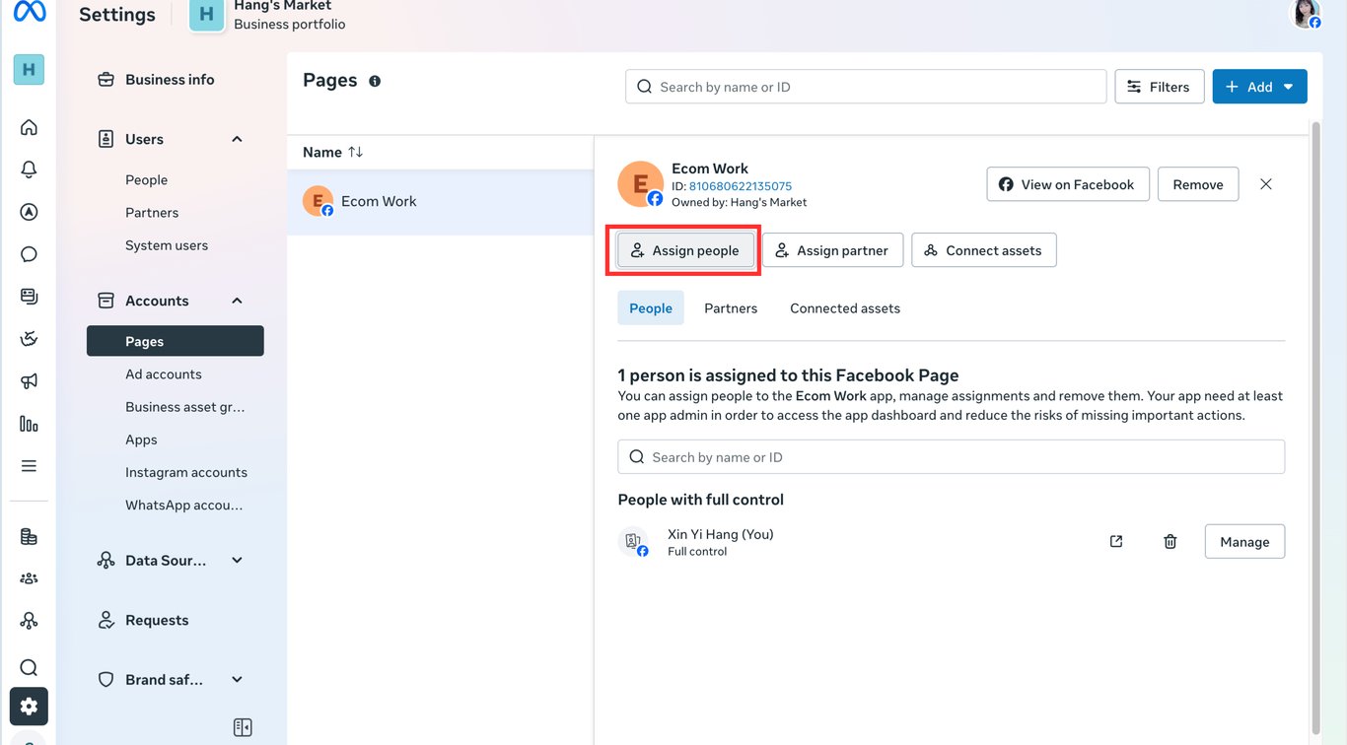Click the Assign partner button

pos(832,250)
